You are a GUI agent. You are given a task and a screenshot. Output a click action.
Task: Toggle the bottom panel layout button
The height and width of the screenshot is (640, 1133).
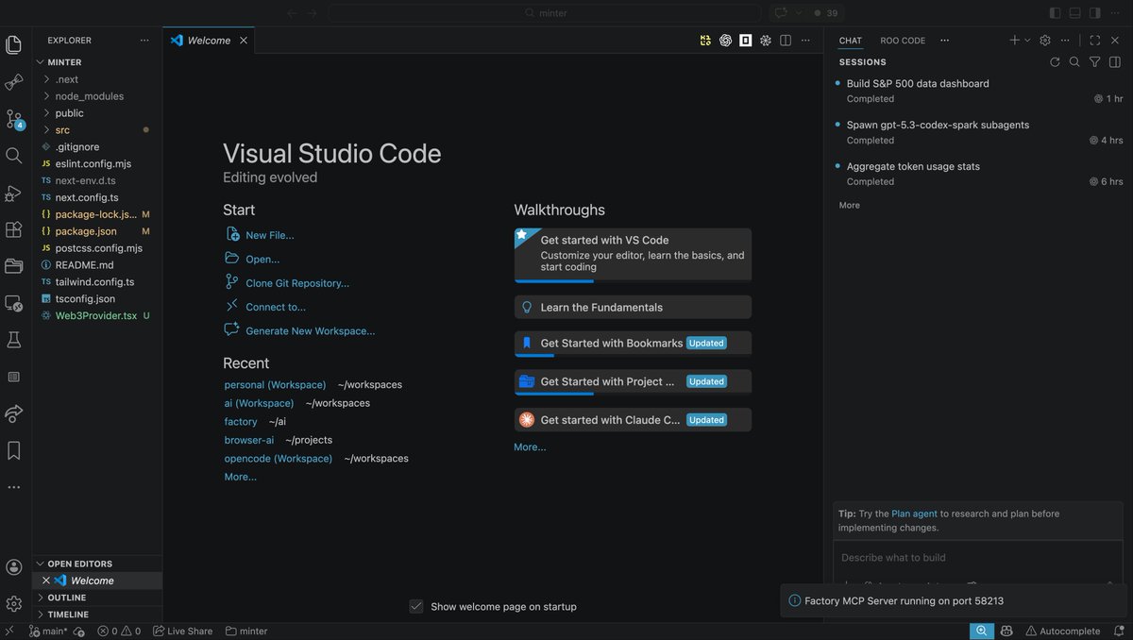[1074, 13]
